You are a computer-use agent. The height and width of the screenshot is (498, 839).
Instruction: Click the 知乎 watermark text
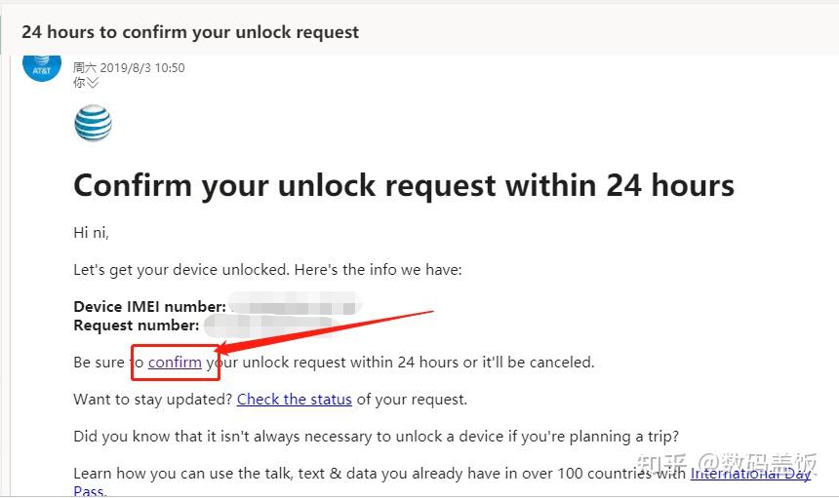click(661, 463)
